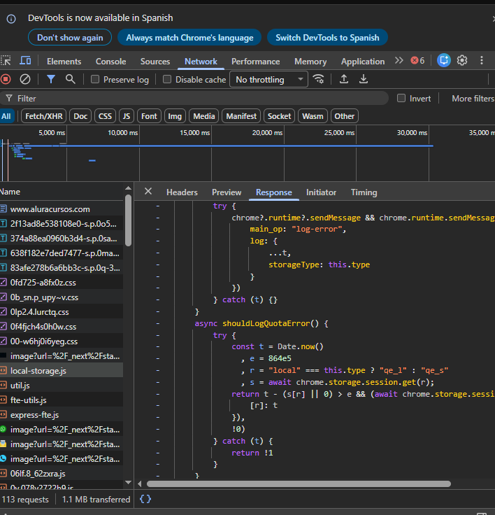This screenshot has width=495, height=515.
Task: Click the stop recording network log icon
Action: [6, 79]
